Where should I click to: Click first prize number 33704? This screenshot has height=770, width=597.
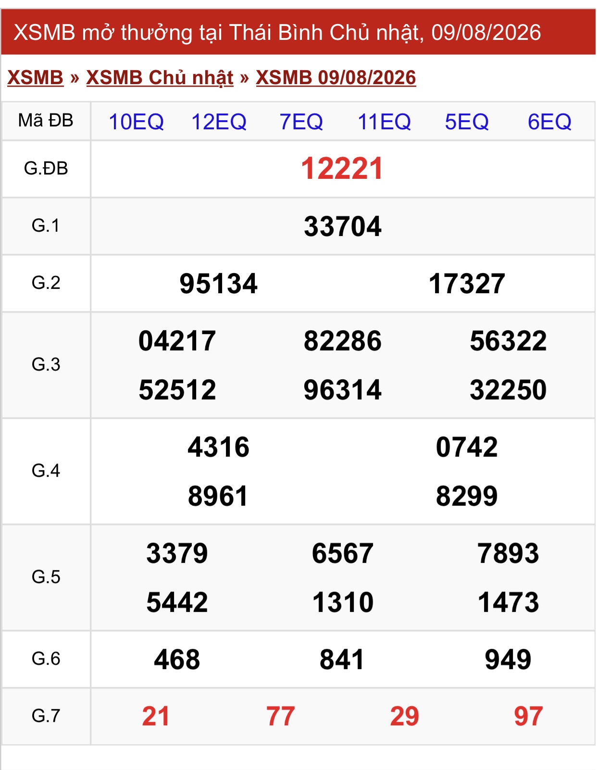coord(342,226)
